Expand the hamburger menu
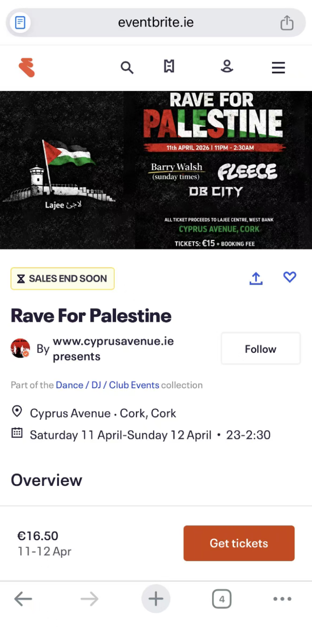This screenshot has width=312, height=627. [278, 68]
